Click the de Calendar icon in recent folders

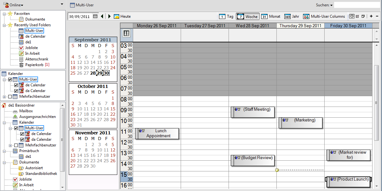[21, 36]
